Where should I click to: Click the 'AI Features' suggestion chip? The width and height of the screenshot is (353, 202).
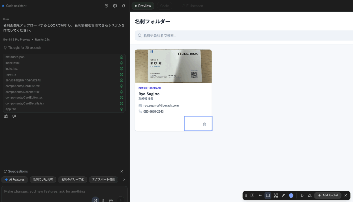[x=15, y=179]
